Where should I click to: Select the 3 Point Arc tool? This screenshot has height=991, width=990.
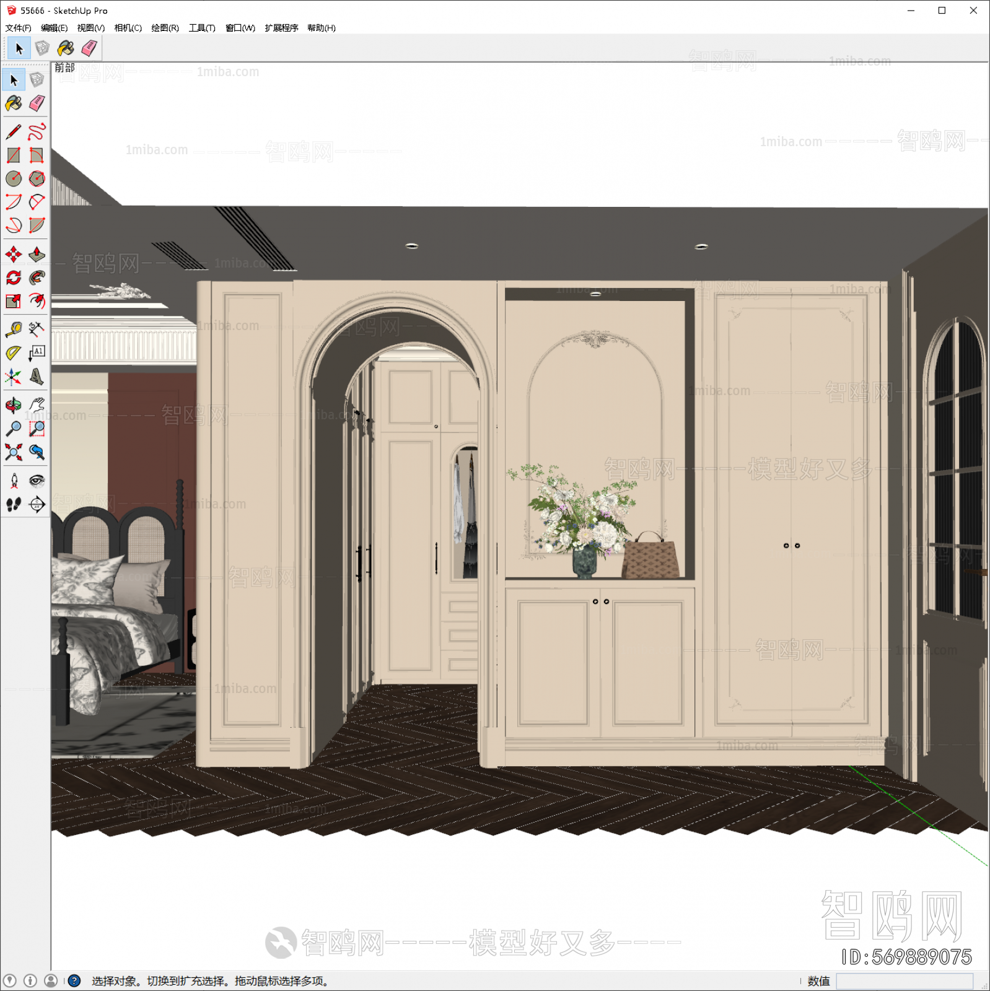click(14, 225)
